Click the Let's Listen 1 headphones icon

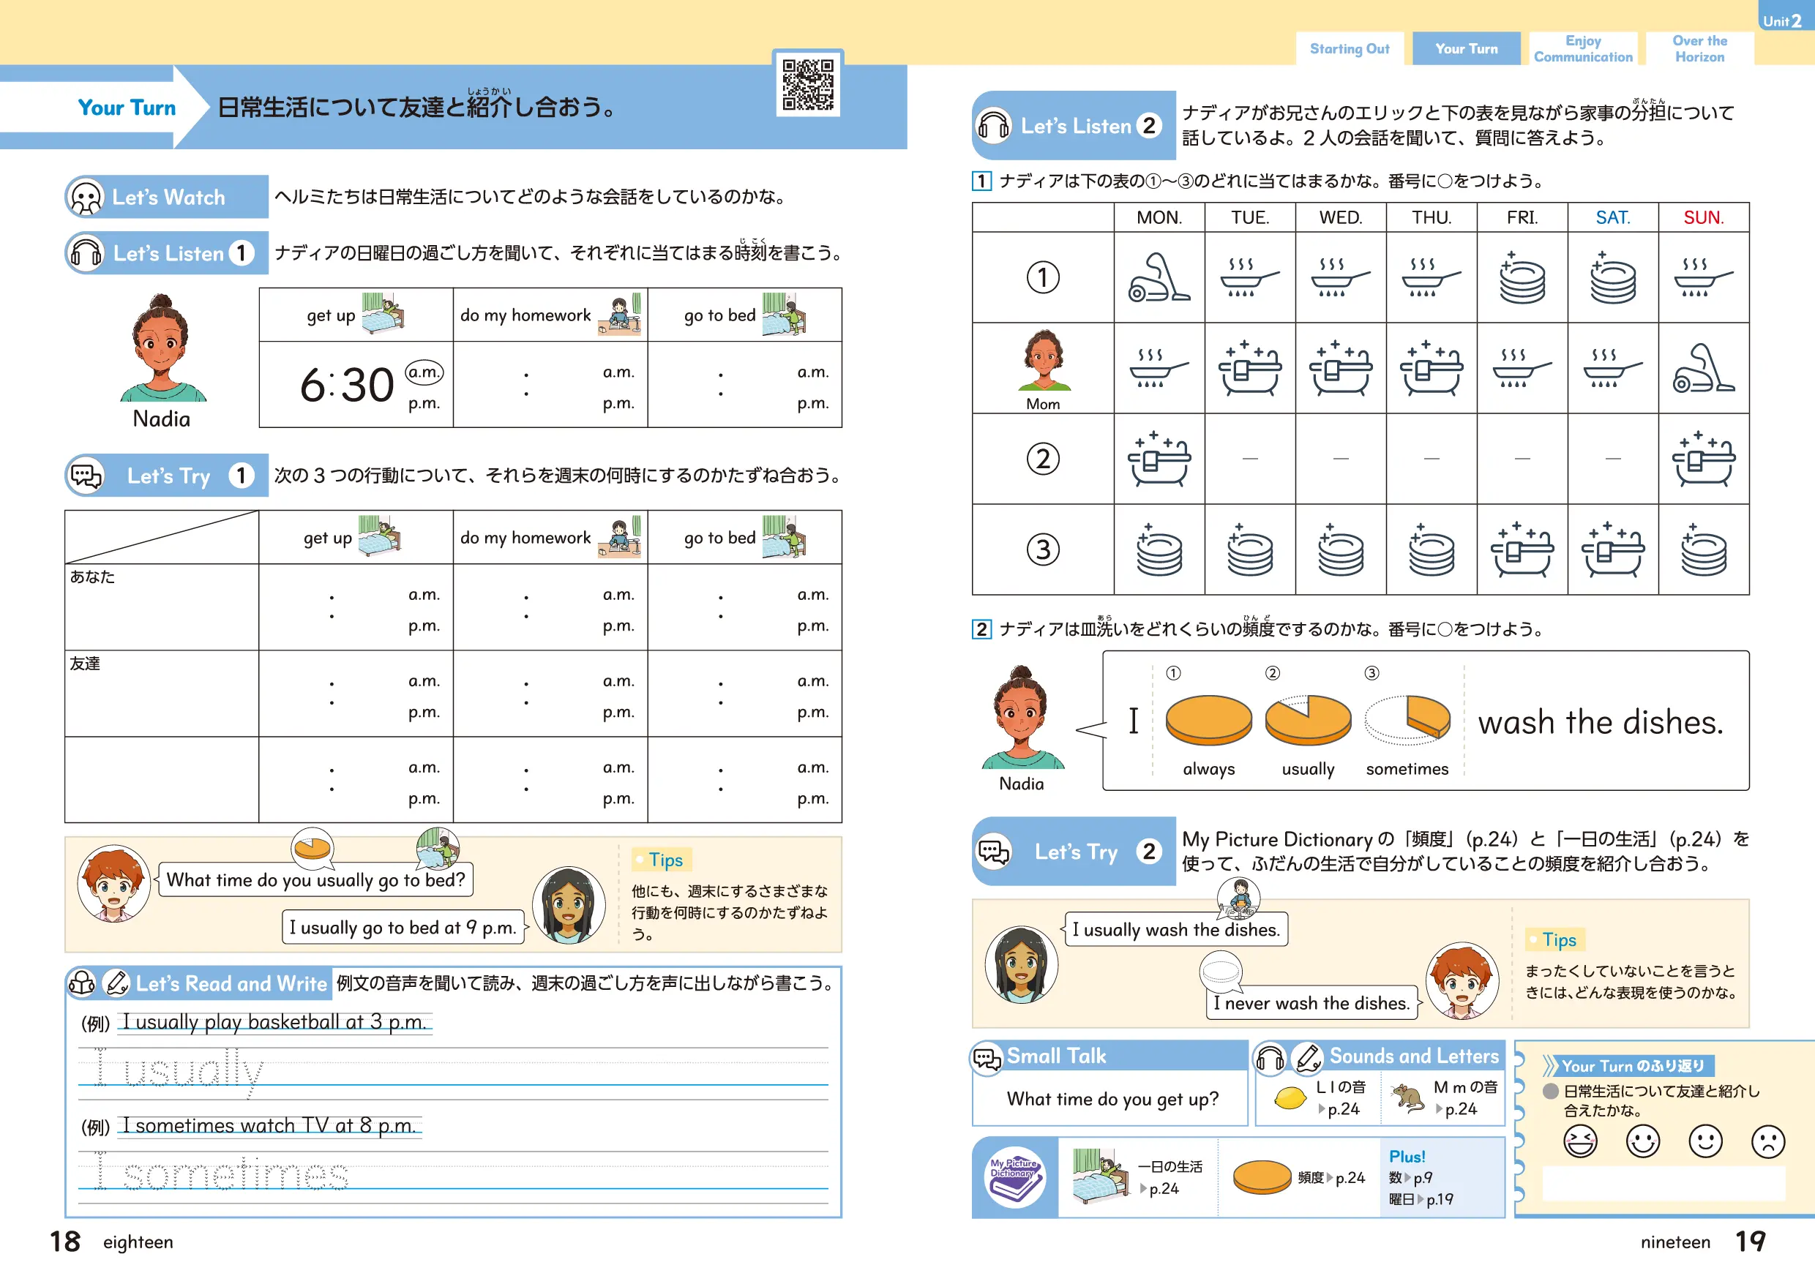[x=86, y=253]
